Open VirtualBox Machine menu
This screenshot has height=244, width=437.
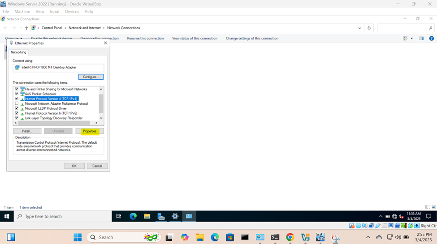[22, 12]
